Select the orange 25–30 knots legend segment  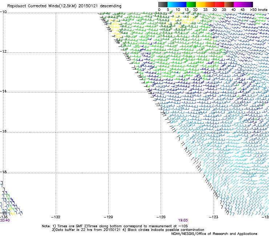pos(210,4)
